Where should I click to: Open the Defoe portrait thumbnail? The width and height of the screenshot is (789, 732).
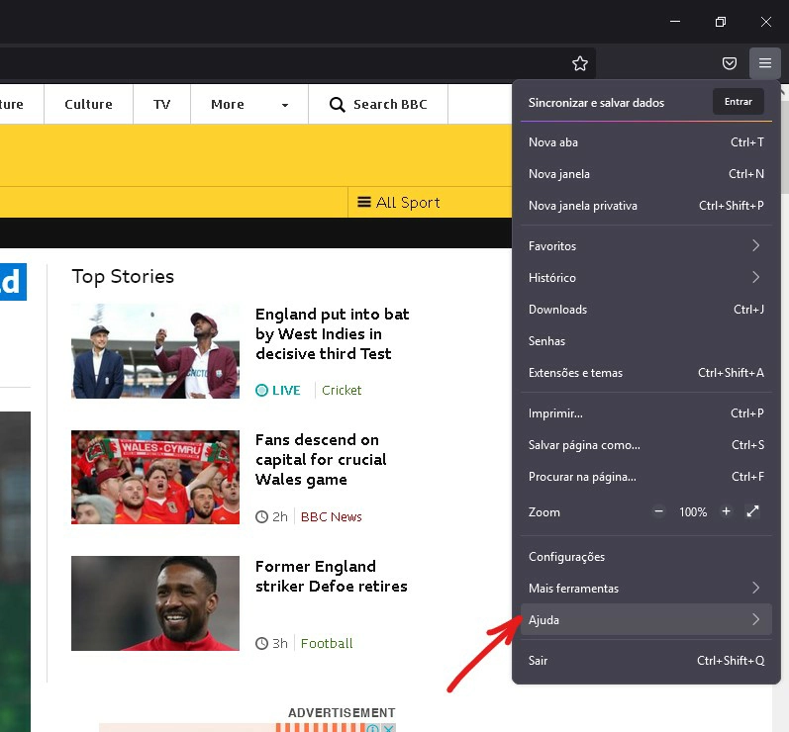[x=155, y=603]
